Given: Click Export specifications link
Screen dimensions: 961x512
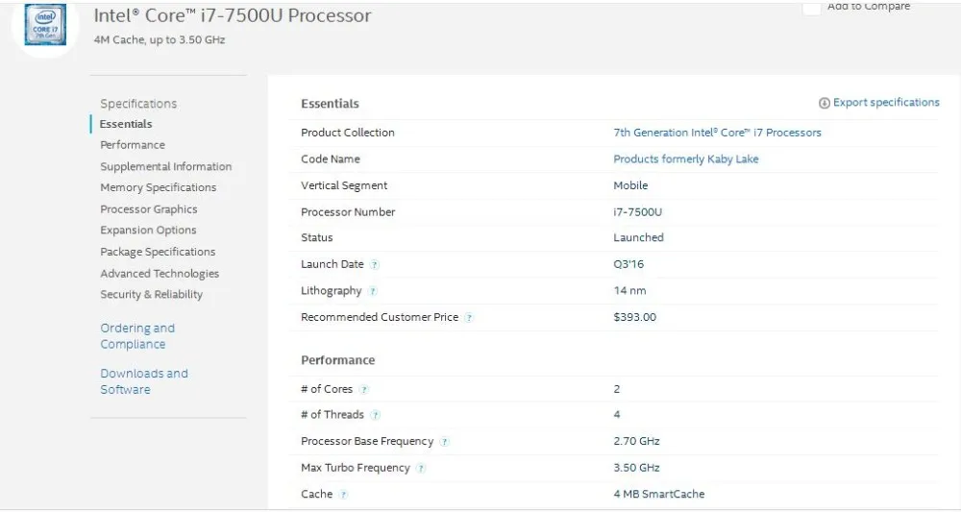Looking at the screenshot, I should coord(879,103).
